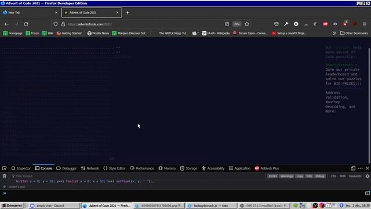
Task: Switch console to multi-line editor mode
Action: coord(367,193)
